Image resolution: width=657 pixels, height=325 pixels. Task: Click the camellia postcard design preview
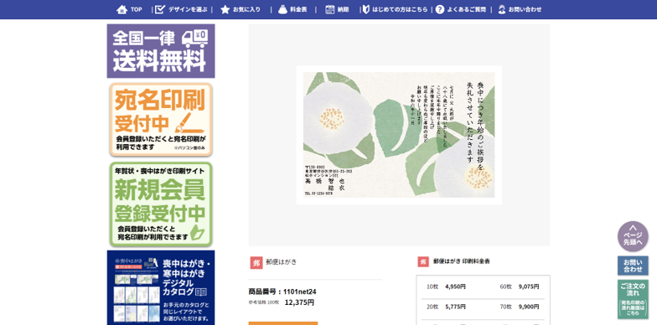pyautogui.click(x=399, y=135)
